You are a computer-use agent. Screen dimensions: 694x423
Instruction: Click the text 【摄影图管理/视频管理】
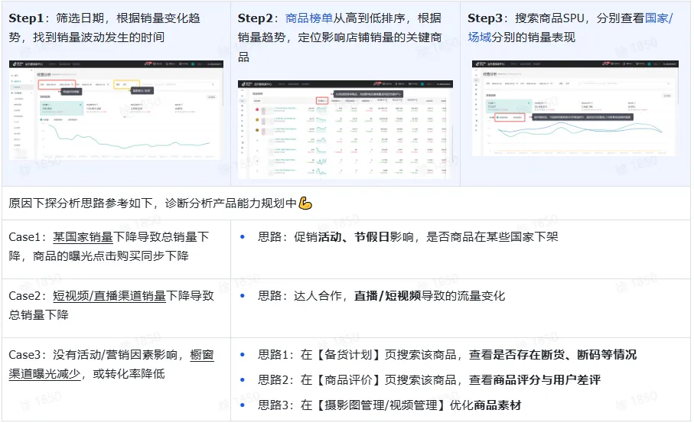pos(381,405)
